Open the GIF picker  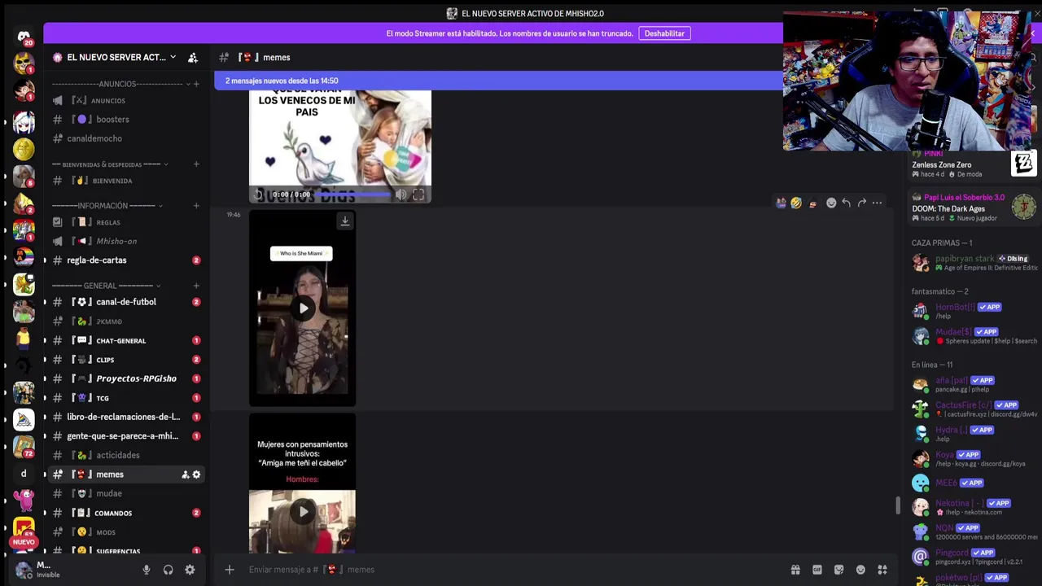pyautogui.click(x=817, y=570)
